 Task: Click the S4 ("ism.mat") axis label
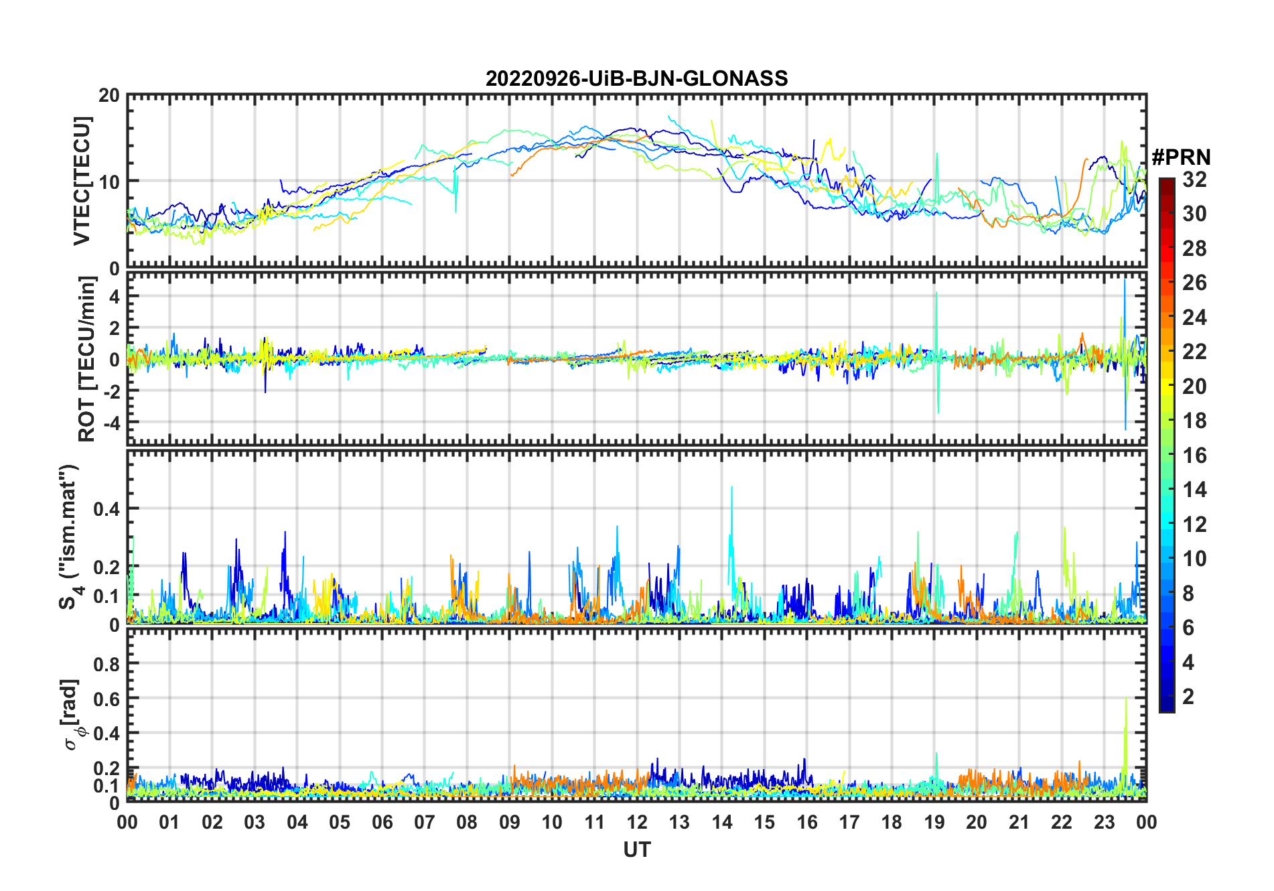(70, 537)
